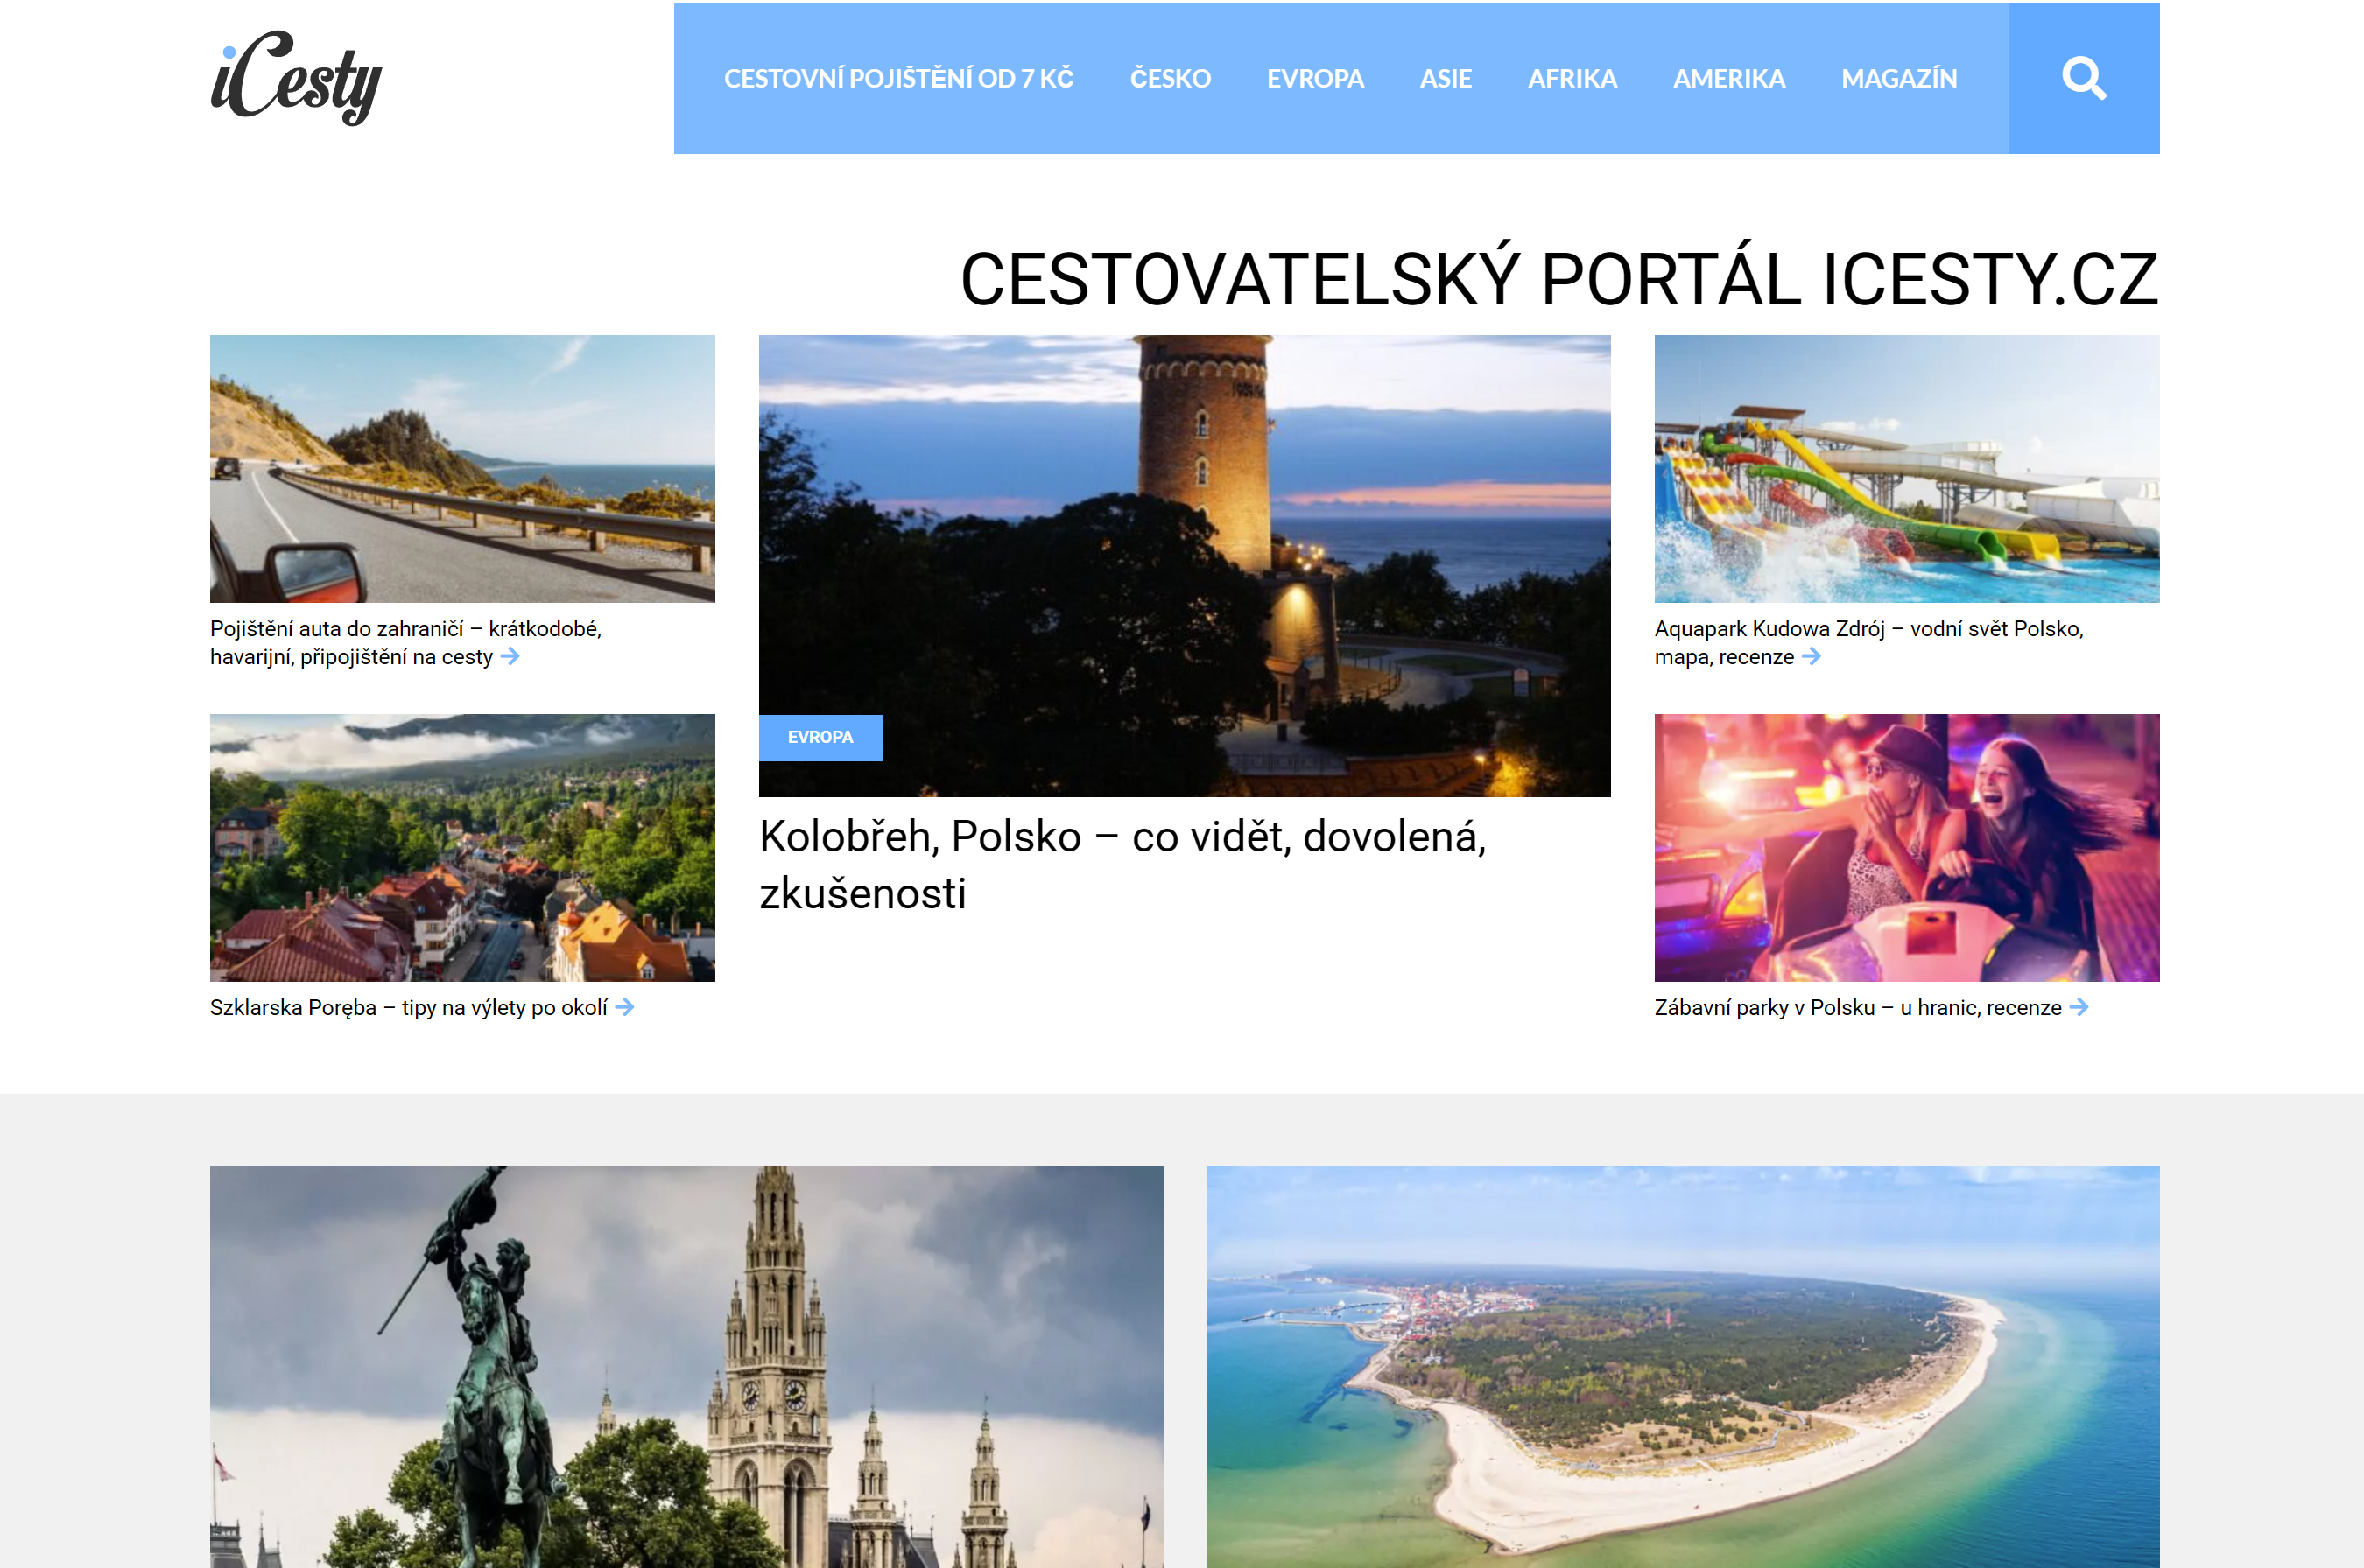The height and width of the screenshot is (1568, 2364).
Task: Open the bumper cars amusement park thumbnail
Action: tap(1907, 847)
